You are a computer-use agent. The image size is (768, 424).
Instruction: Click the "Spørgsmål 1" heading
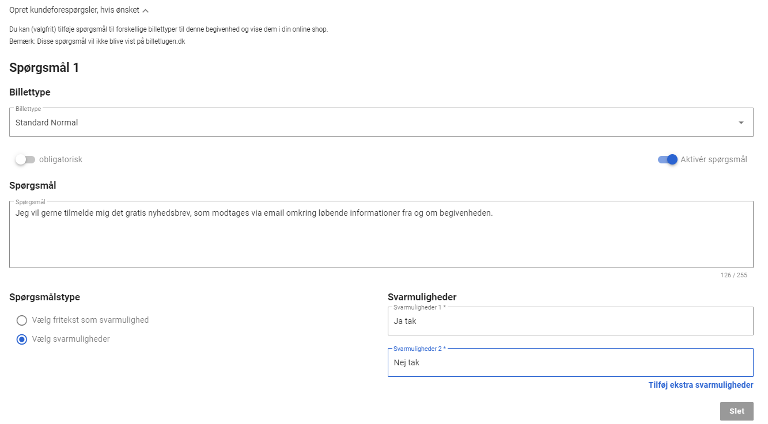[x=44, y=68]
